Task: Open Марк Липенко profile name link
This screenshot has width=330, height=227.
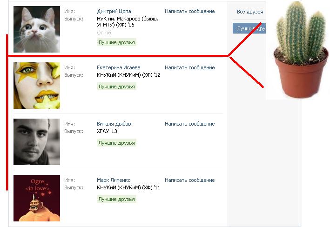Action: [114, 180]
